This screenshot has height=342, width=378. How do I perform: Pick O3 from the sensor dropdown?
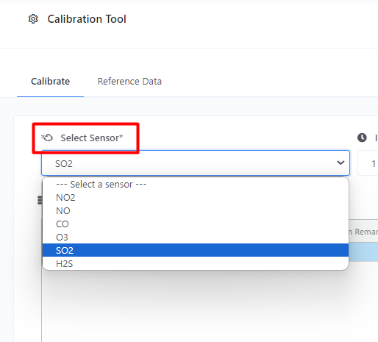[x=196, y=238]
